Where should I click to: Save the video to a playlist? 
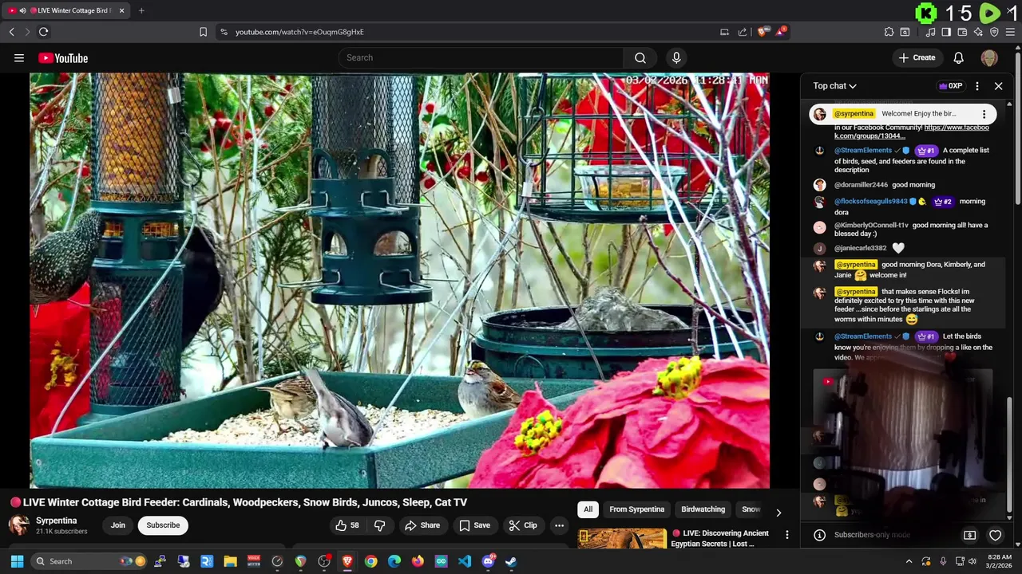tap(474, 525)
